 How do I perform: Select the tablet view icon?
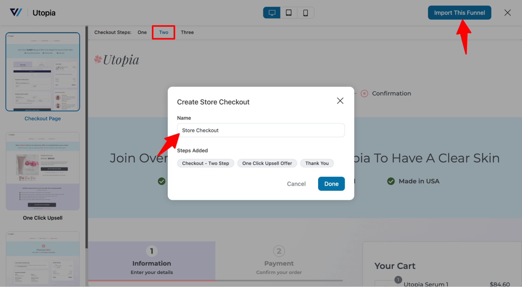tap(288, 12)
